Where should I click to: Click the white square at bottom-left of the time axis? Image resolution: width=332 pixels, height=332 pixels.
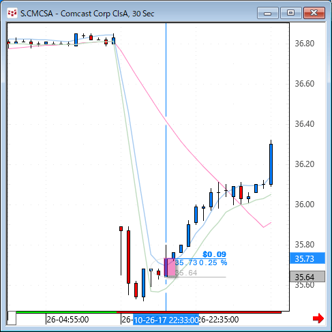(12, 318)
